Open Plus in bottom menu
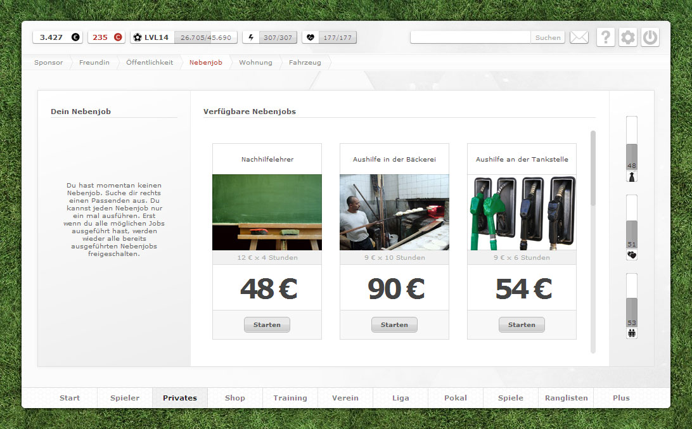This screenshot has height=429, width=692. coord(621,398)
